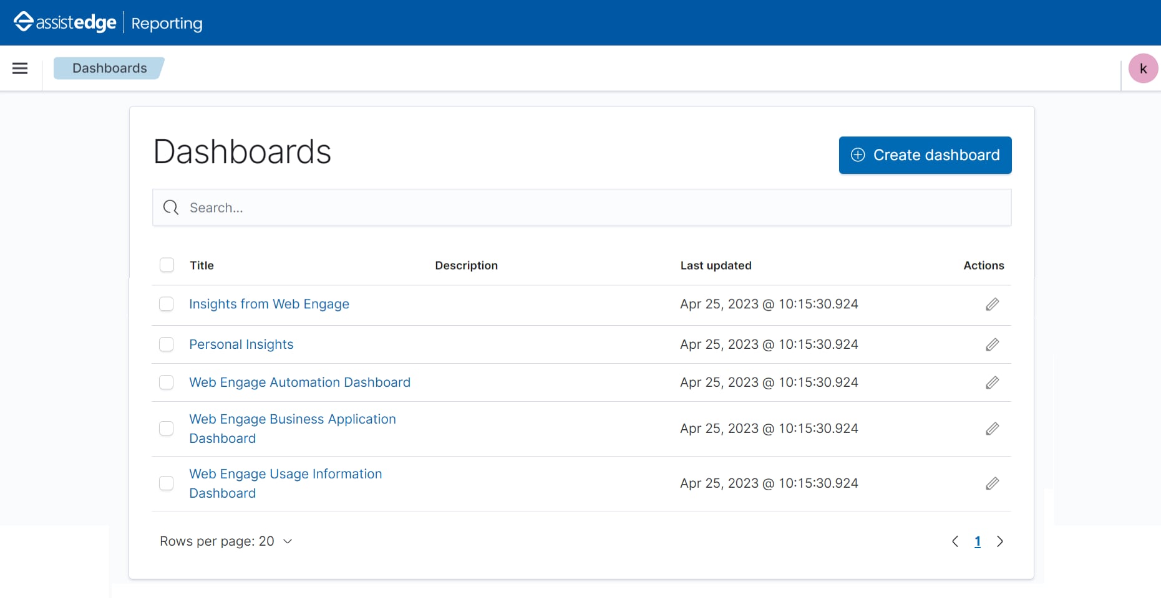Image resolution: width=1161 pixels, height=598 pixels.
Task: Edit the Web Engage Automation Dashboard
Action: 992,382
